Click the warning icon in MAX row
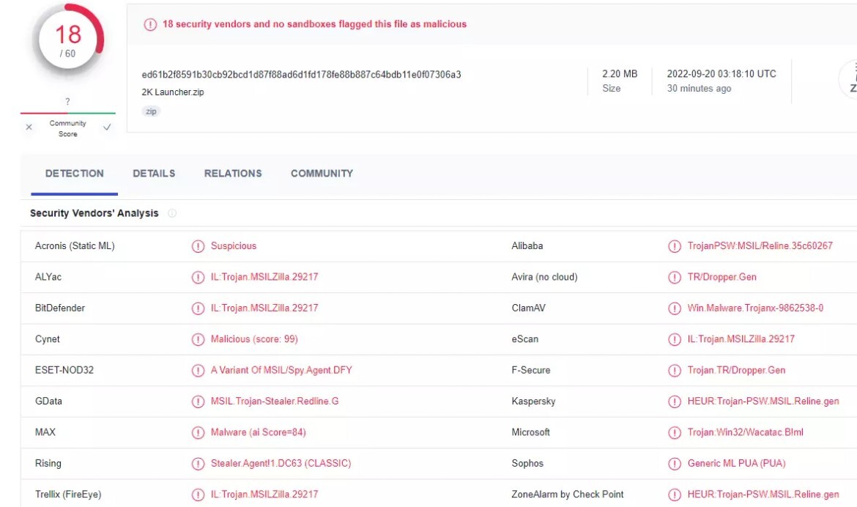This screenshot has width=857, height=507. (x=198, y=432)
